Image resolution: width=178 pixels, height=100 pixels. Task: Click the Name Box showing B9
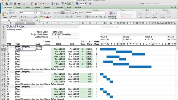click(x=9, y=20)
